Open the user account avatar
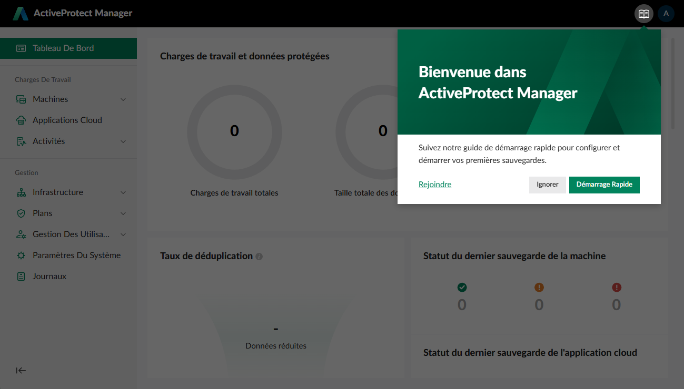 (666, 13)
